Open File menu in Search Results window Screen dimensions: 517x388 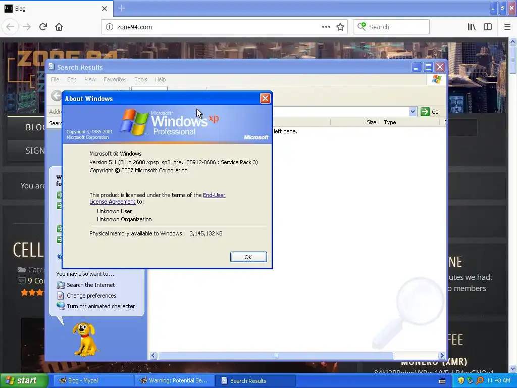tap(55, 79)
